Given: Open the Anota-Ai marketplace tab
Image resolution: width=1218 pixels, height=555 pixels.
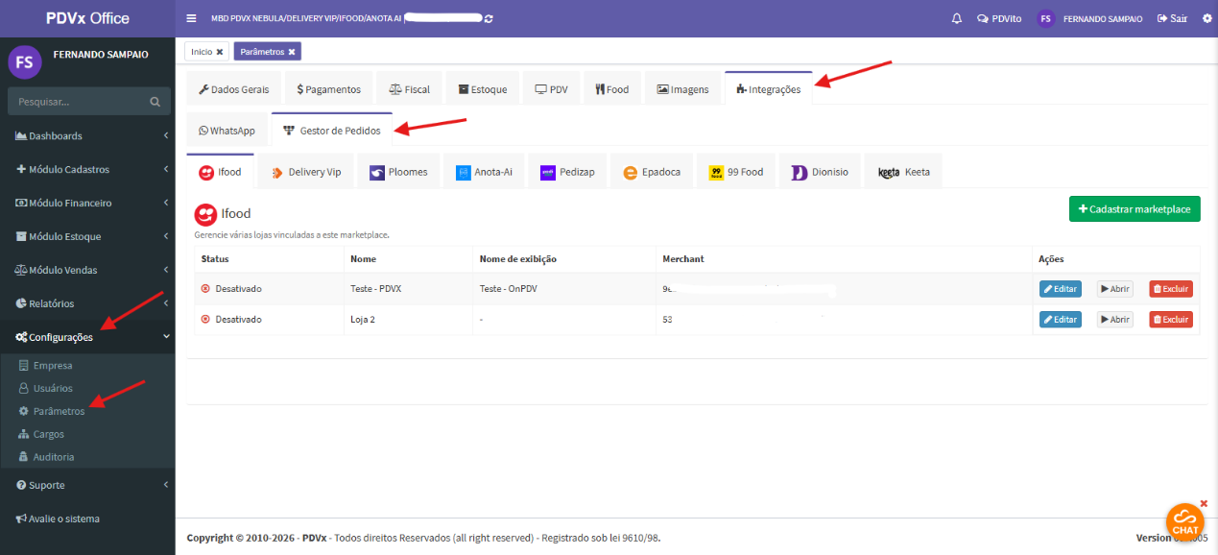Looking at the screenshot, I should pos(485,172).
